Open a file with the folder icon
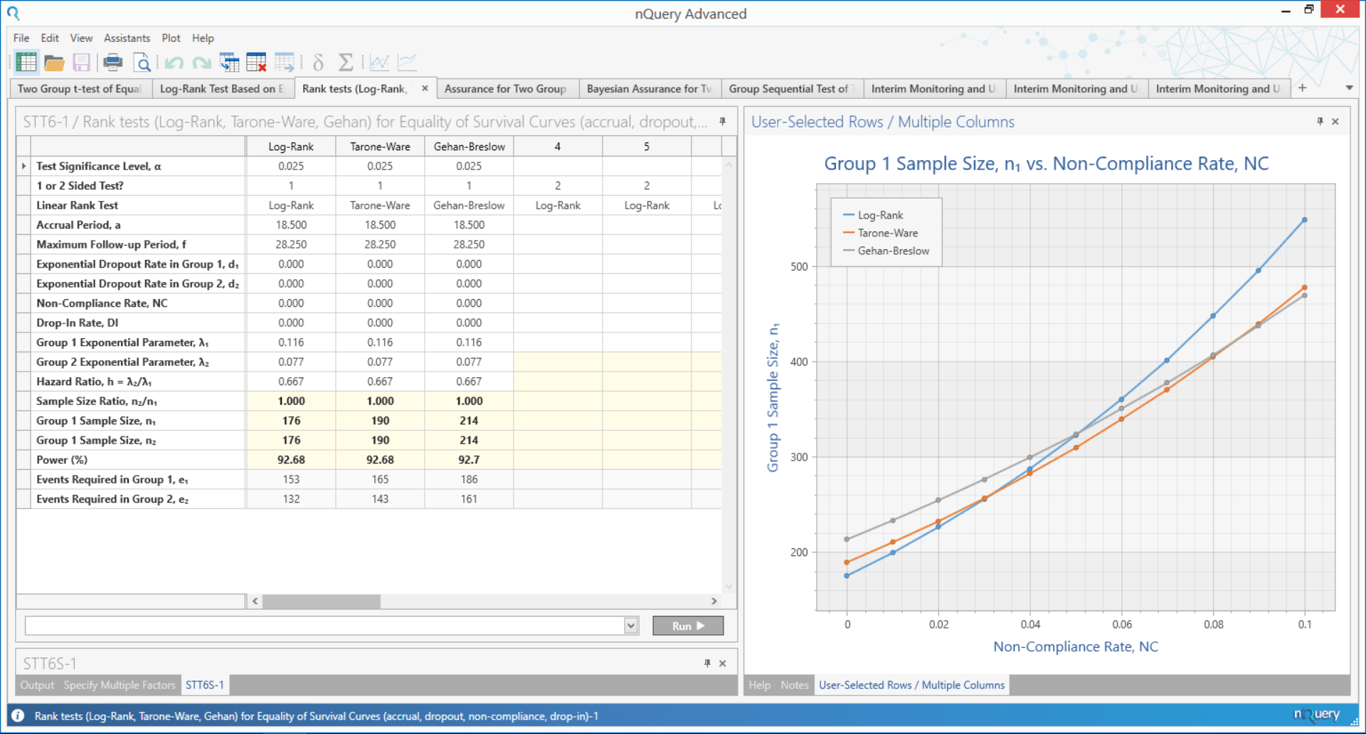Viewport: 1366px width, 734px height. coord(54,63)
